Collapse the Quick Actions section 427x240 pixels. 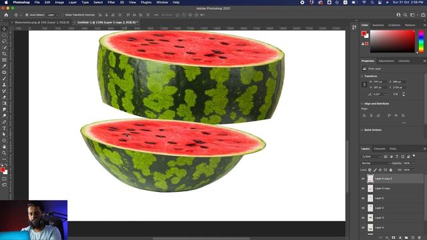pyautogui.click(x=362, y=130)
